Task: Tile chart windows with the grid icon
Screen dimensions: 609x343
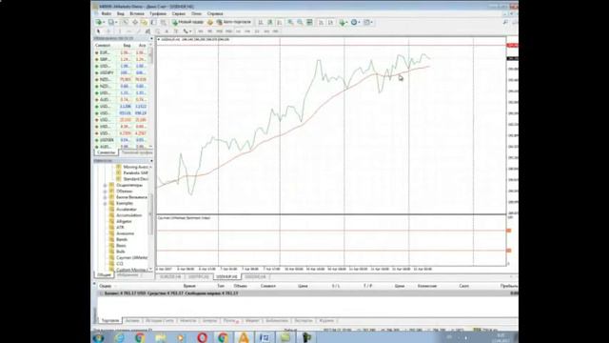Action: tap(309, 22)
